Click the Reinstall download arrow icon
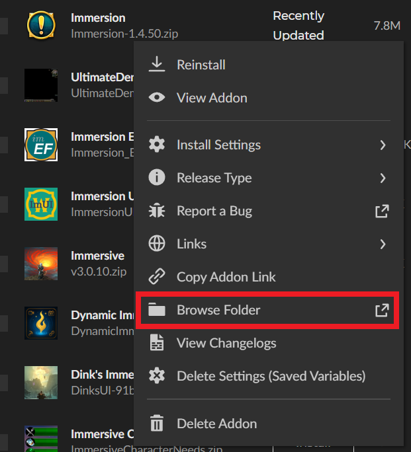This screenshot has width=411, height=452. (x=157, y=65)
